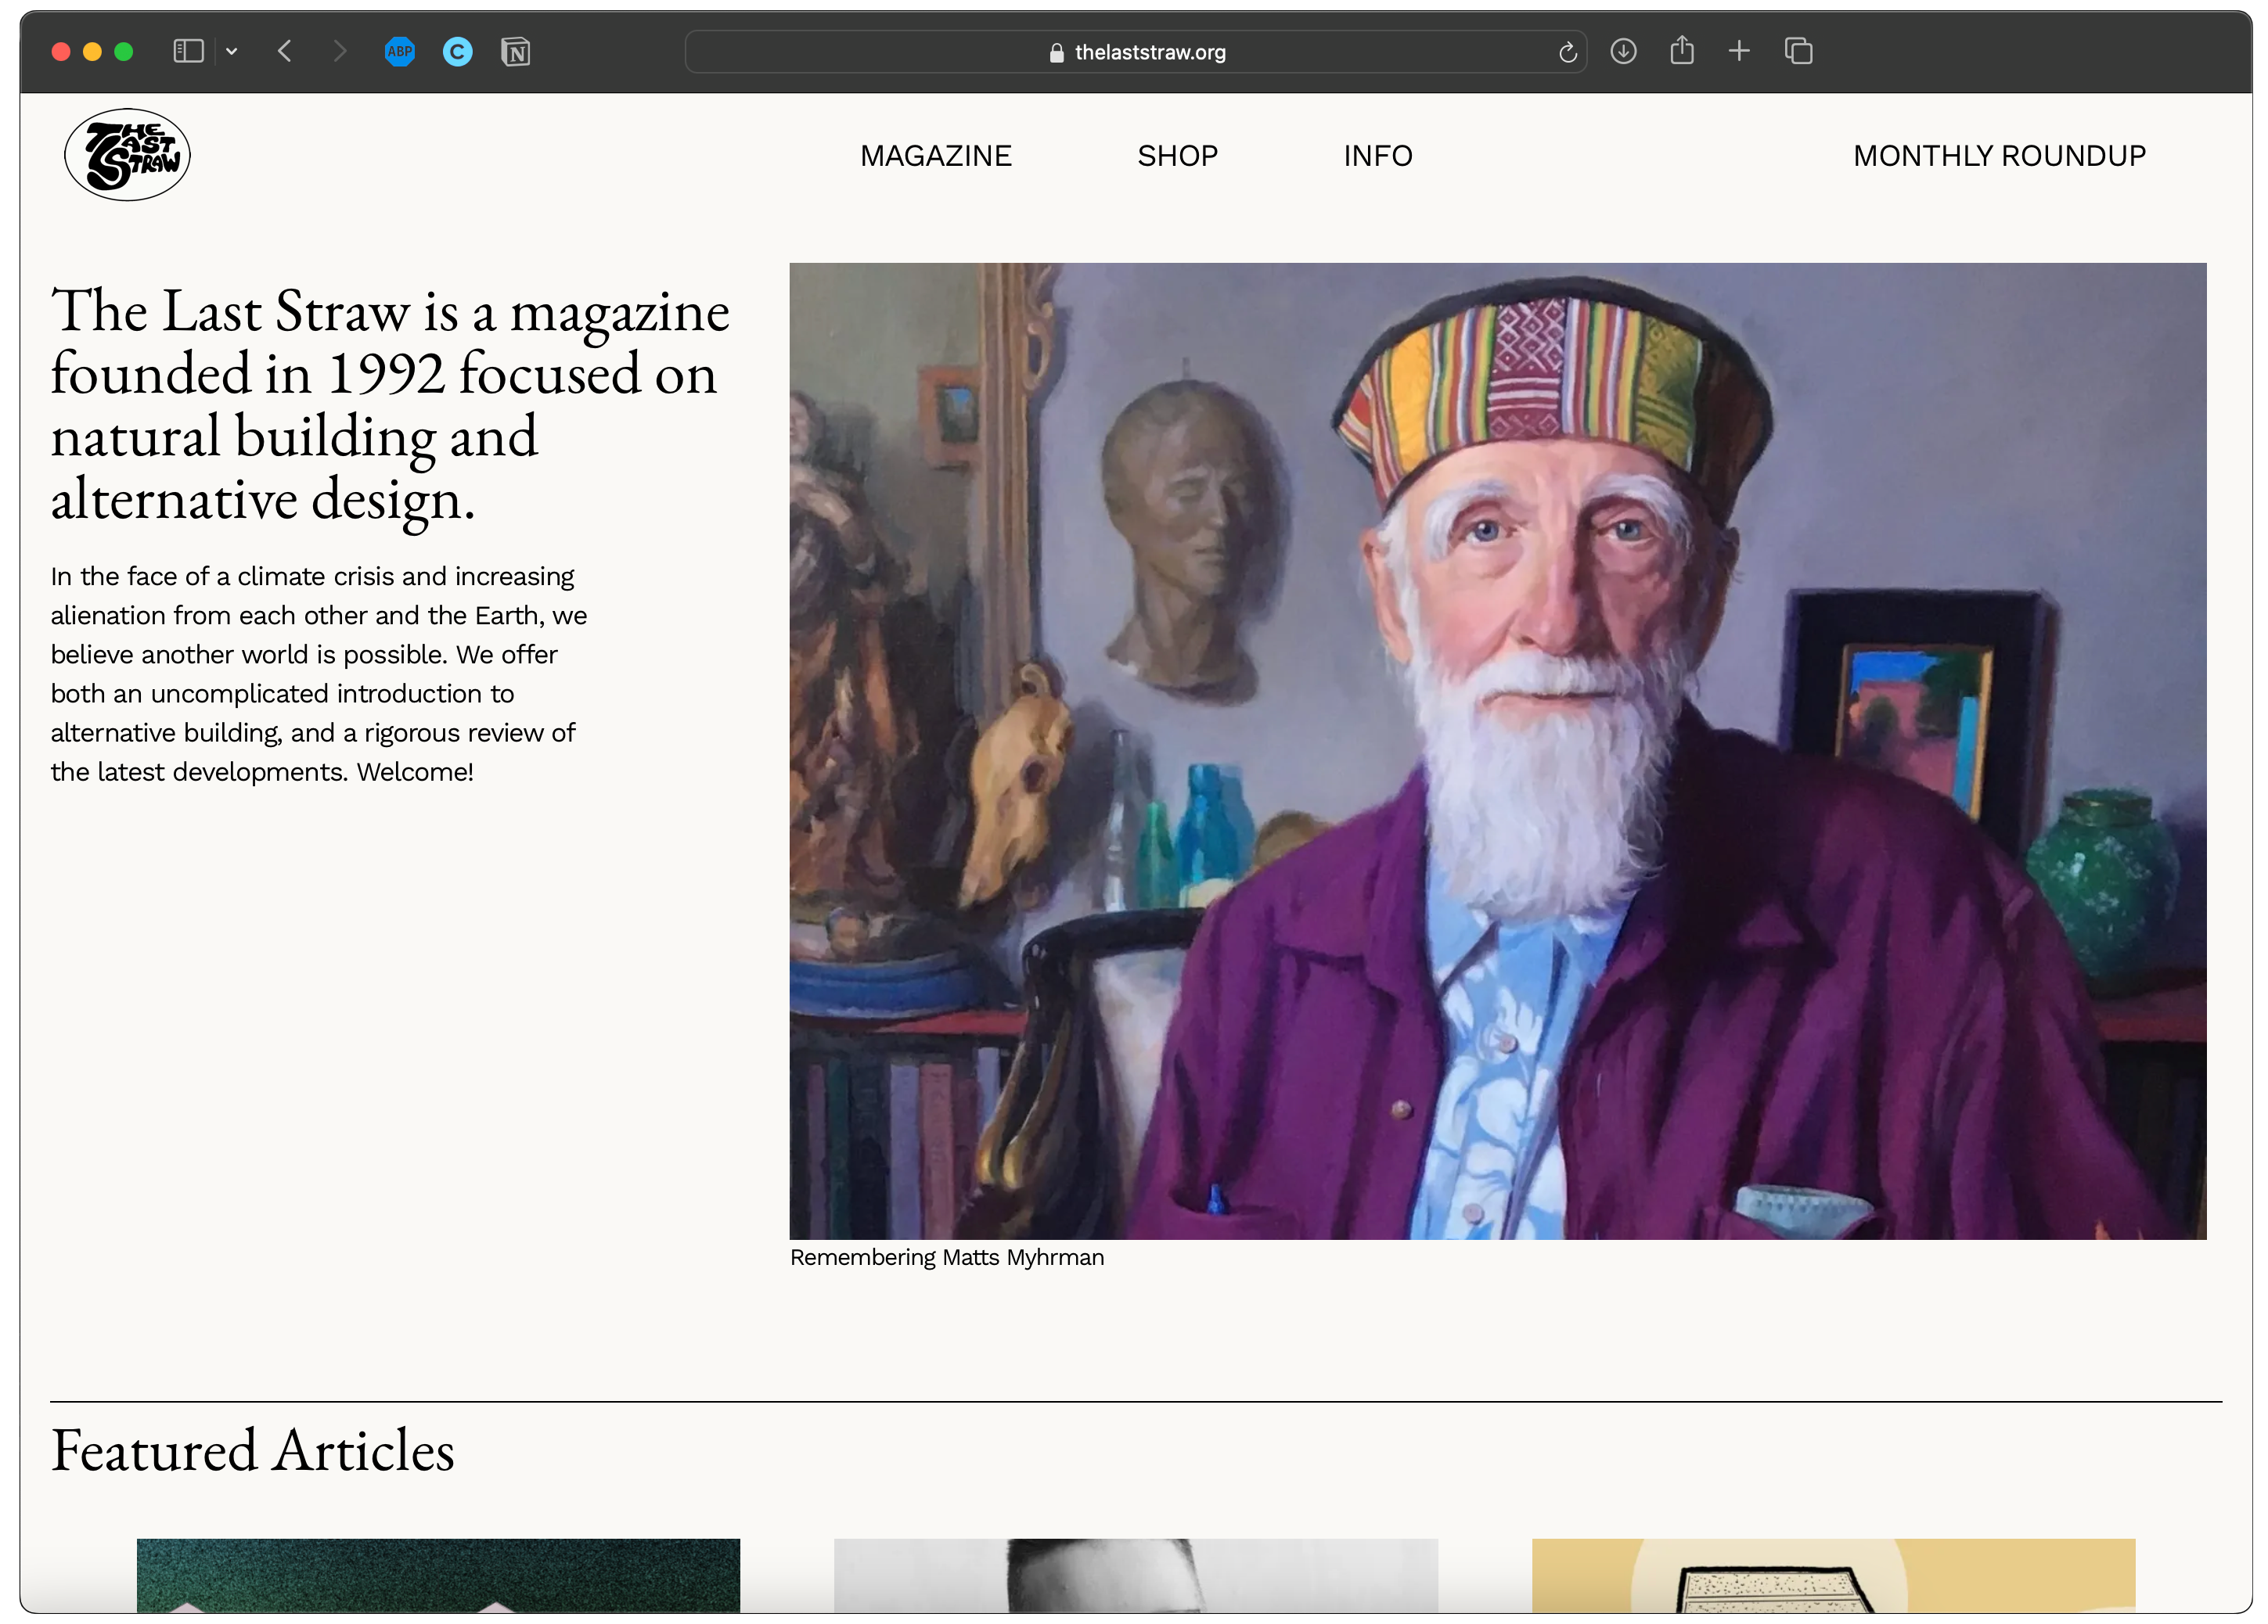Open the INFO menu item

pos(1377,156)
